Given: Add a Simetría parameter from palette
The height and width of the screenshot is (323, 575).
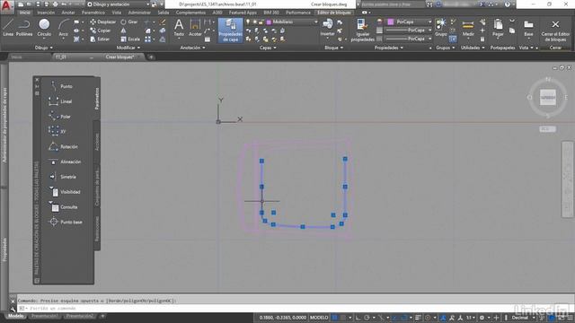Looking at the screenshot, I should click(x=63, y=177).
